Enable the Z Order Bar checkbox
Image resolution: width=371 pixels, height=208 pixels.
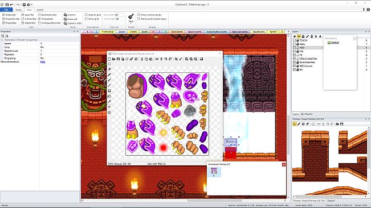[x=22, y=19]
